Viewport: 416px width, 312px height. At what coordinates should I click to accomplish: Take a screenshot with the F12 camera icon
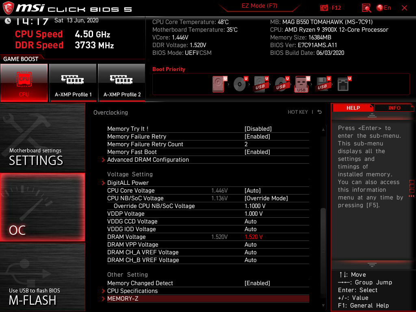(x=324, y=8)
